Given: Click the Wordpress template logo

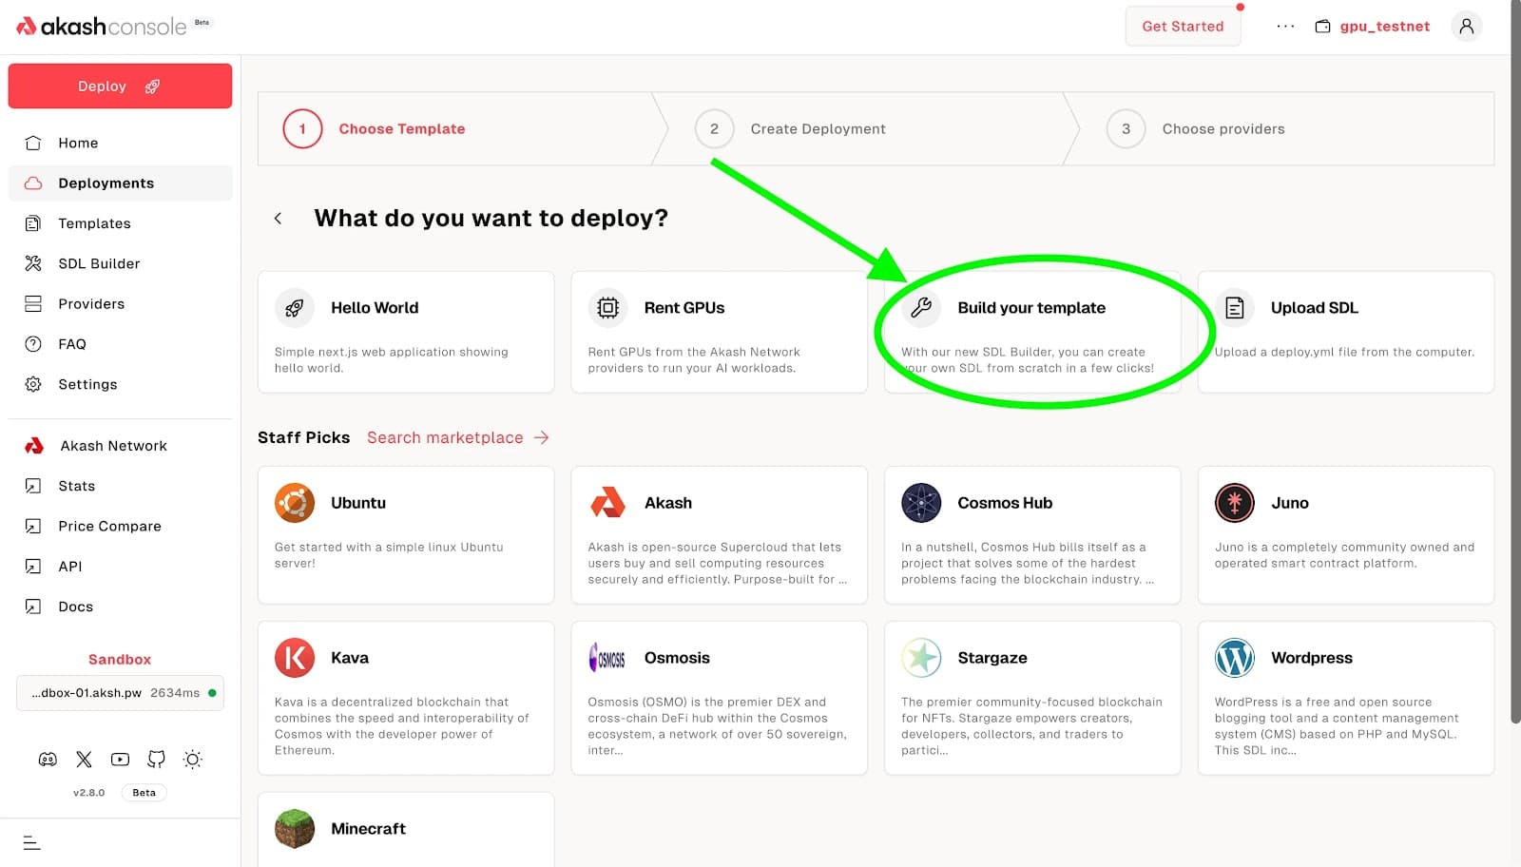Looking at the screenshot, I should tap(1234, 658).
